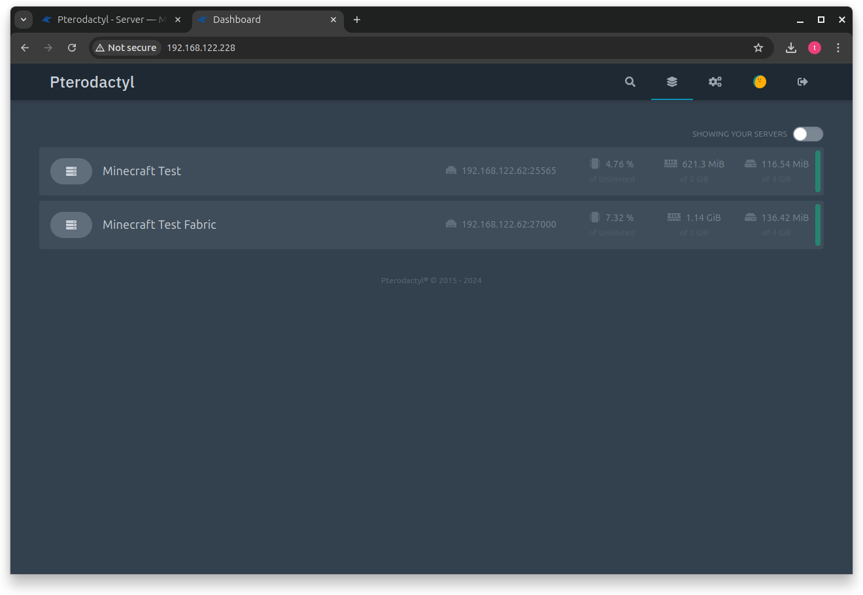Click the Pterodactyl logo link
This screenshot has height=595, width=863.
pos(92,82)
